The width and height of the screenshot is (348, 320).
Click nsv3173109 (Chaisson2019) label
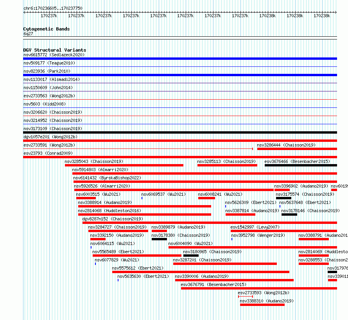pos(53,129)
